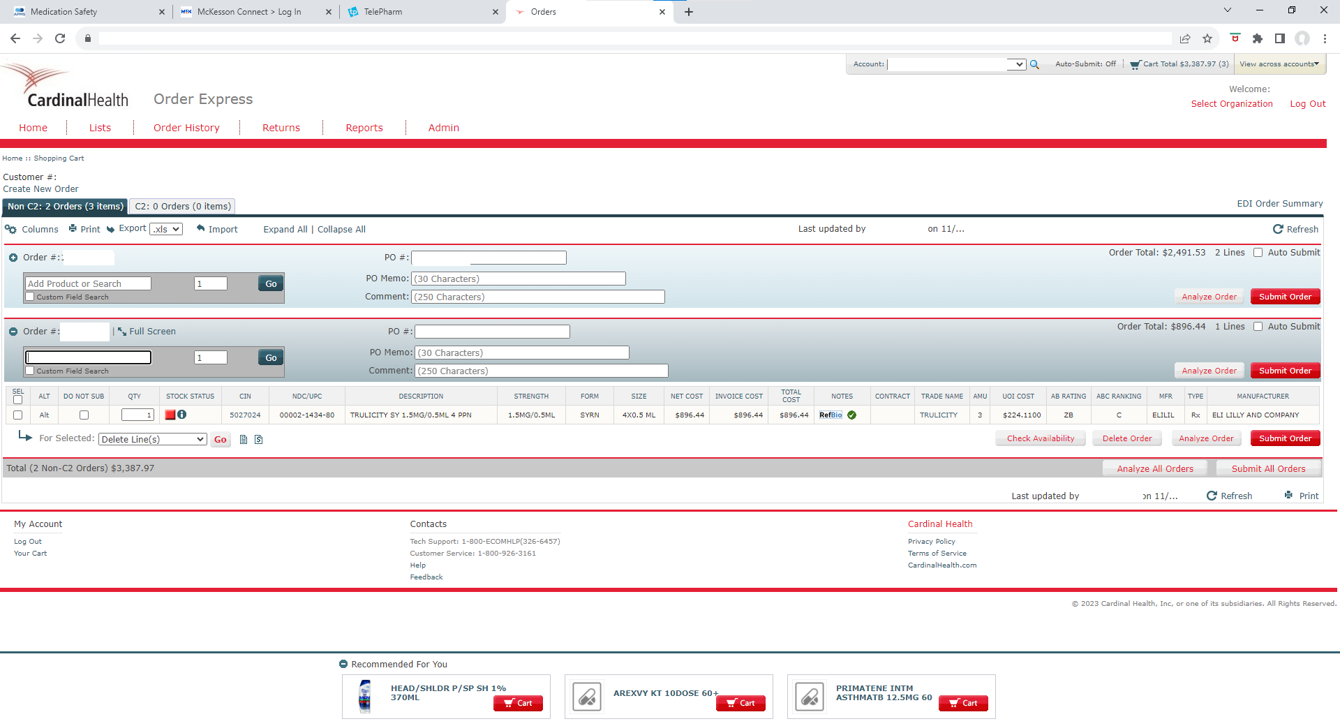The width and height of the screenshot is (1340, 726).
Task: Enable Auto Submit for the $896.44 order
Action: coord(1258,327)
